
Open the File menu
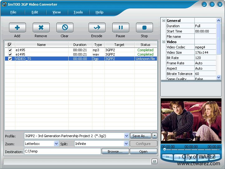pos(13,12)
